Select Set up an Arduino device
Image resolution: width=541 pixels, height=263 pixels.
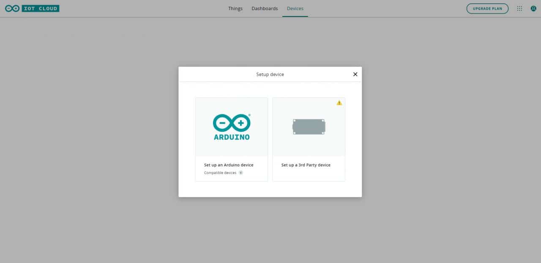[229, 165]
